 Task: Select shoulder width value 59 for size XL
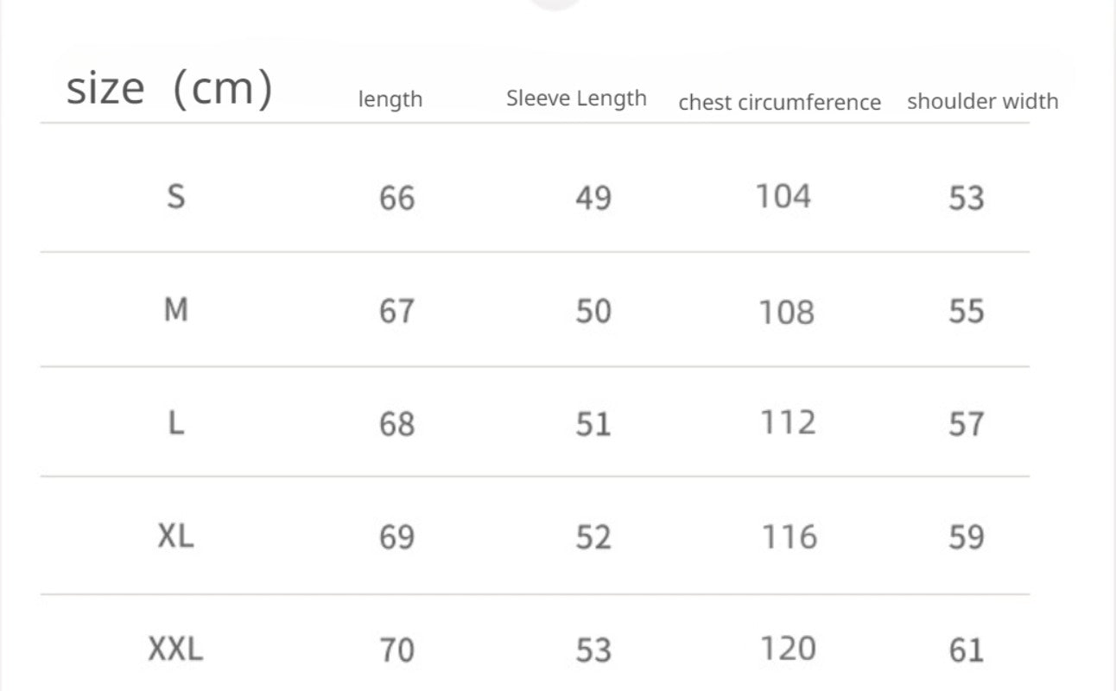point(966,537)
